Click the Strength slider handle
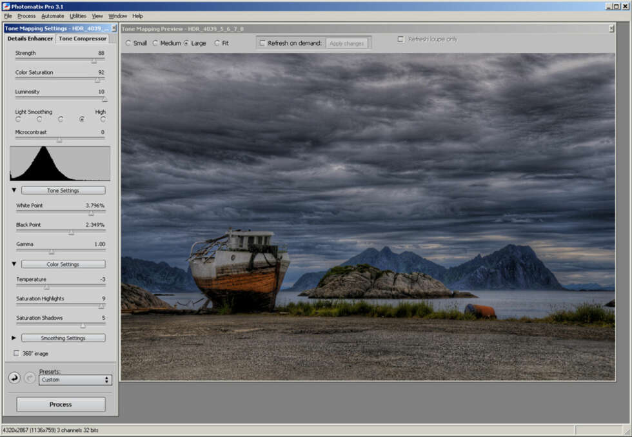The width and height of the screenshot is (632, 437). point(94,61)
